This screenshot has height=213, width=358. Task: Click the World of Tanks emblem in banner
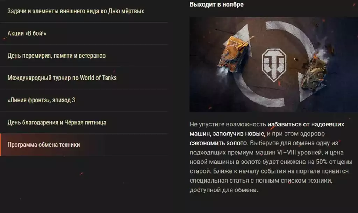click(273, 65)
